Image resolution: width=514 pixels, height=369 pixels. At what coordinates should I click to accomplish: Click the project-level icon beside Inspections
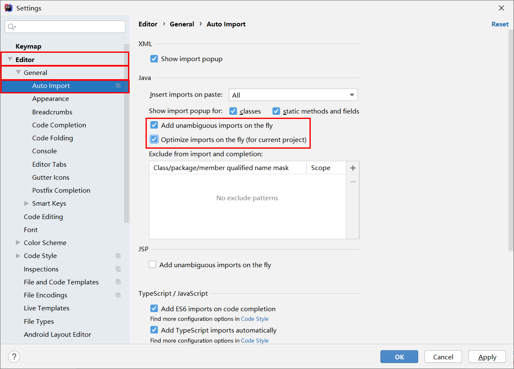coord(118,269)
